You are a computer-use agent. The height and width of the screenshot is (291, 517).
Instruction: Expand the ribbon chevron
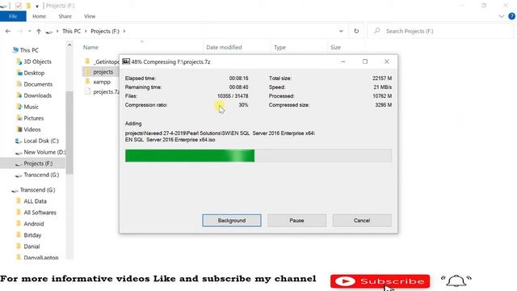[501, 16]
